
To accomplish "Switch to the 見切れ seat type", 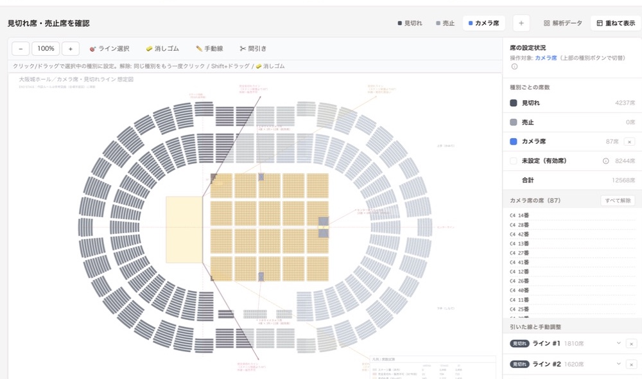I will [x=410, y=23].
